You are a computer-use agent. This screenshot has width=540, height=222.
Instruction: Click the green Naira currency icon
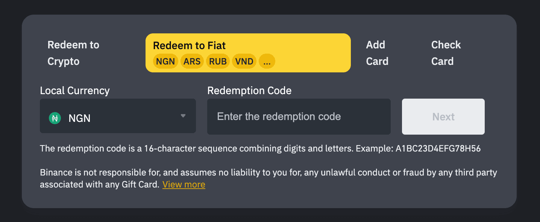(55, 118)
